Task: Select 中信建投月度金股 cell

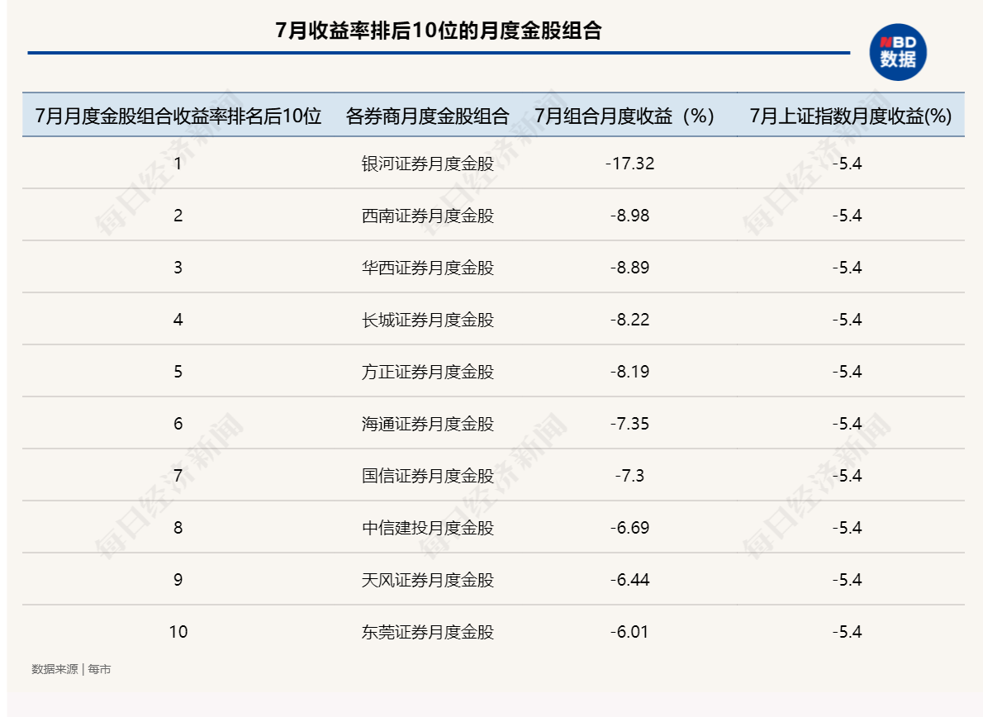Action: pos(428,528)
